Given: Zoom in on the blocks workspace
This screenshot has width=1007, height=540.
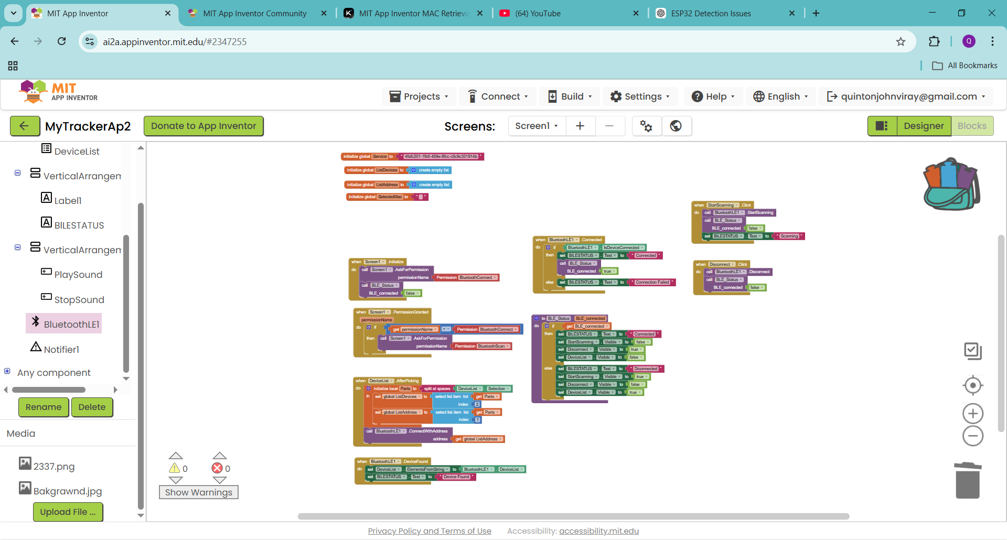Looking at the screenshot, I should point(972,414).
